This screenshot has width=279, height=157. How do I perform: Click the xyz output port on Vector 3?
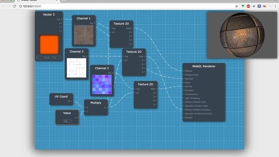[61, 19]
